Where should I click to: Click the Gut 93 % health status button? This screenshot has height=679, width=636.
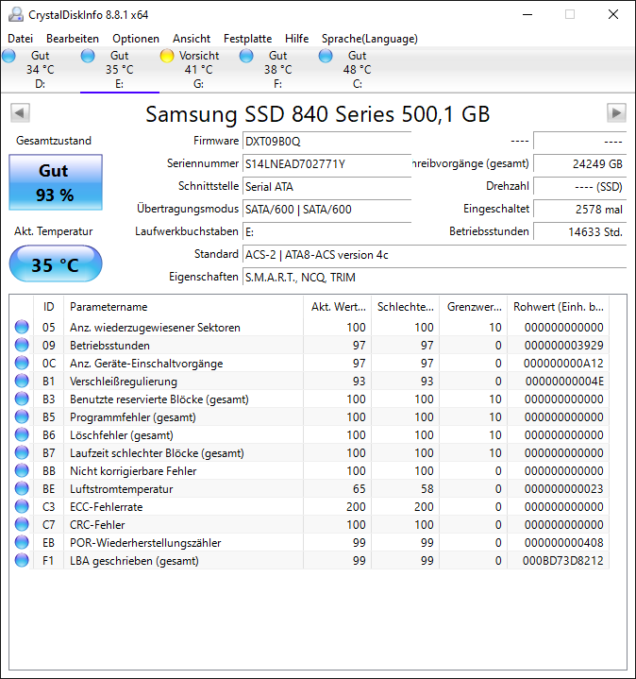(56, 182)
